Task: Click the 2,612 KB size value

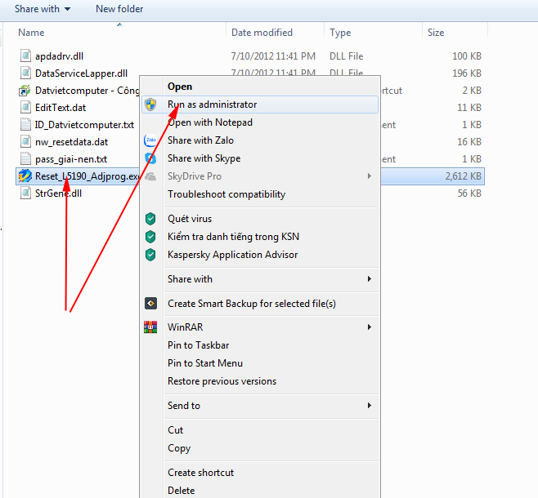Action: (x=464, y=176)
